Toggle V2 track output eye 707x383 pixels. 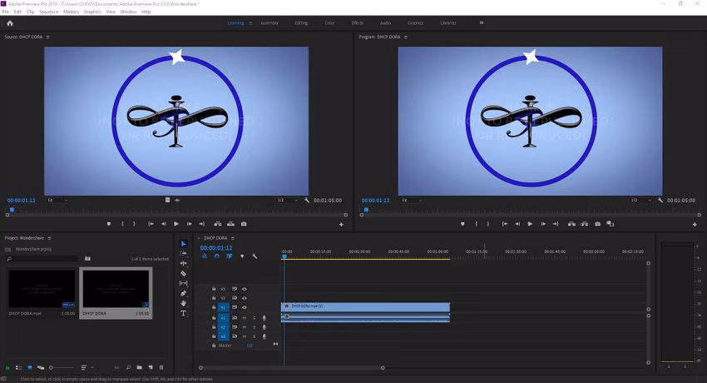click(245, 298)
